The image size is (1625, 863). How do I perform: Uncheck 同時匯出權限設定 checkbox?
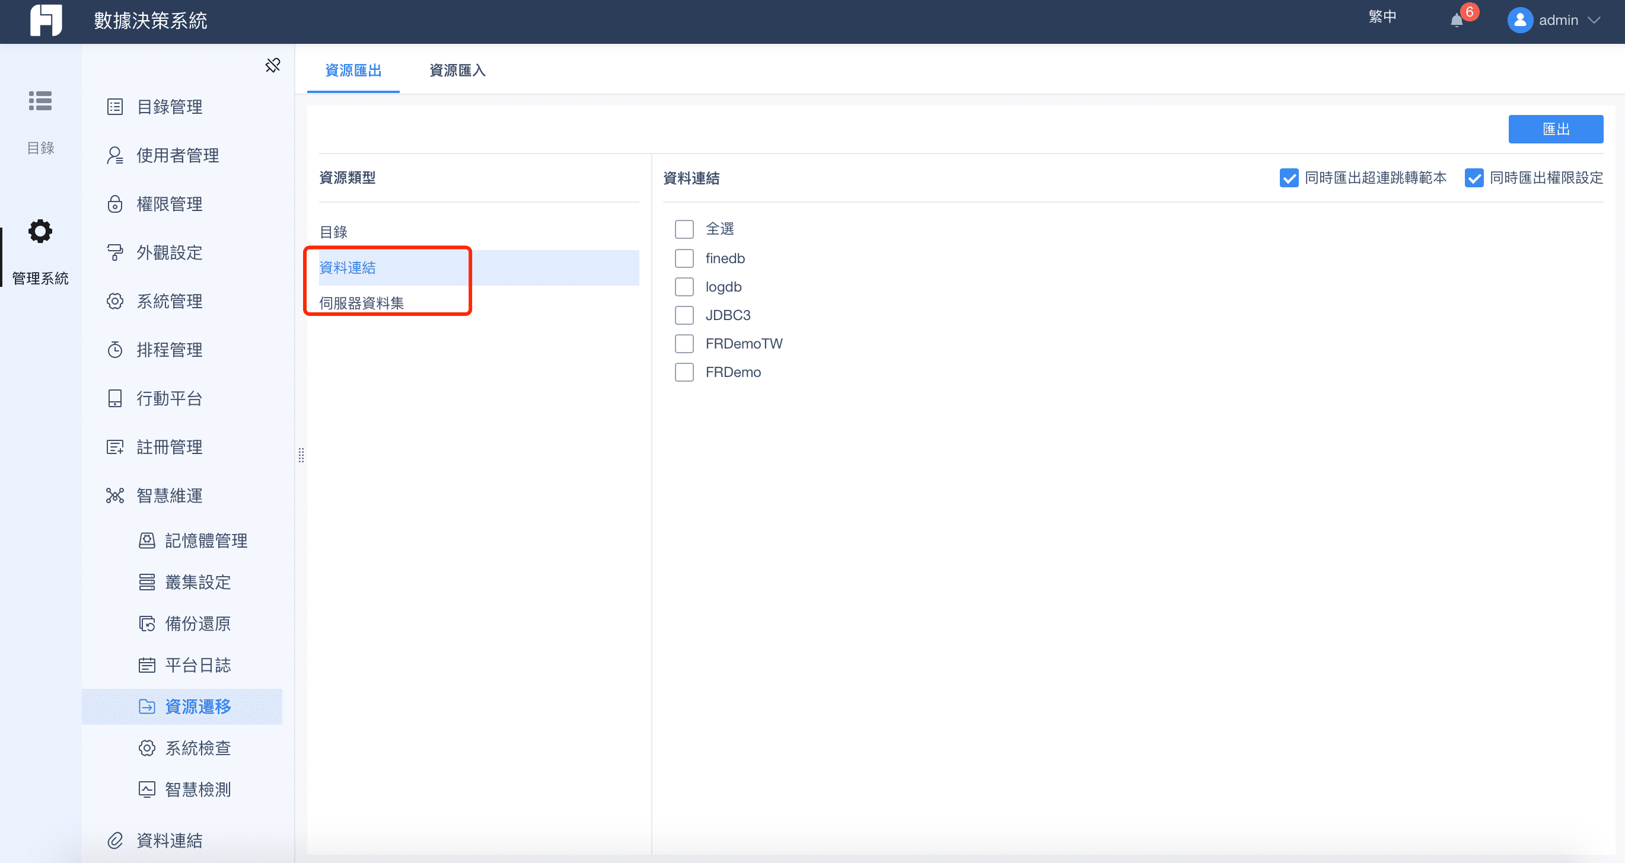click(1474, 178)
